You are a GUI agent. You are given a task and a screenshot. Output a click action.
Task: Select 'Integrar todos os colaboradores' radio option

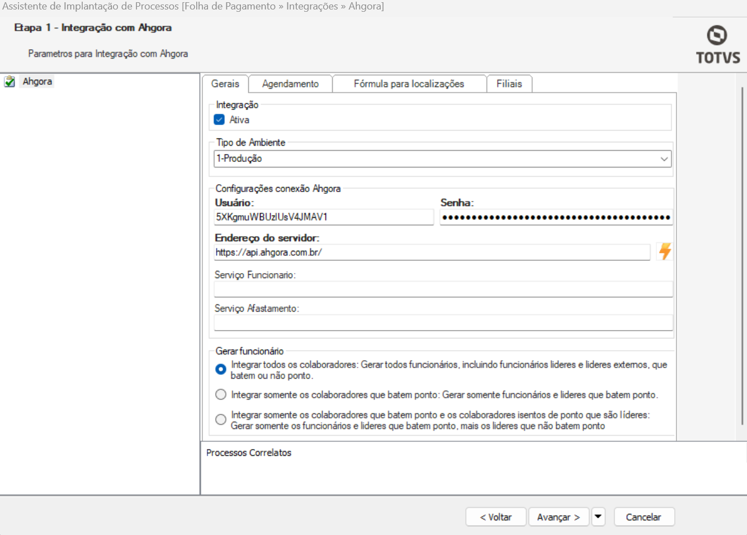point(221,369)
